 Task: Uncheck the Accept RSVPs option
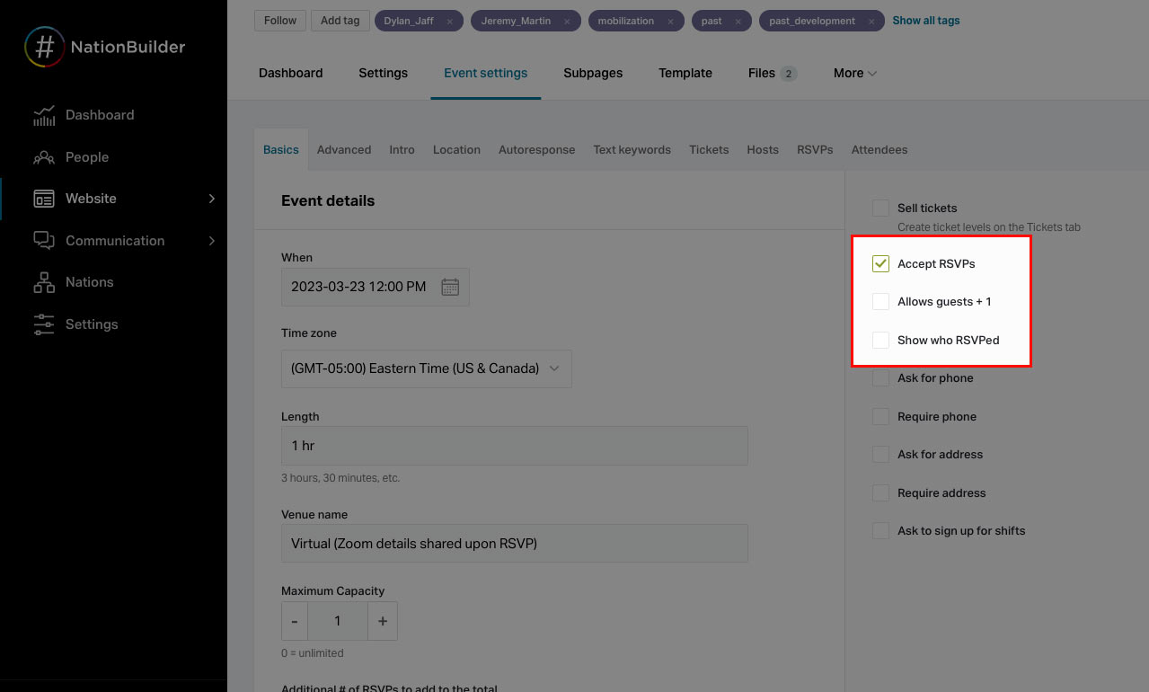click(880, 263)
